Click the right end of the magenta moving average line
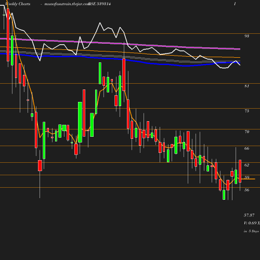The width and height of the screenshot is (260, 260). click(240, 49)
